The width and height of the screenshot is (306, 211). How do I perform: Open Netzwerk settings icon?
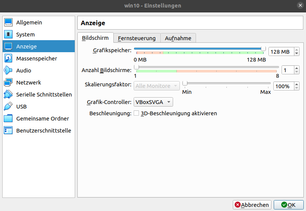point(8,83)
